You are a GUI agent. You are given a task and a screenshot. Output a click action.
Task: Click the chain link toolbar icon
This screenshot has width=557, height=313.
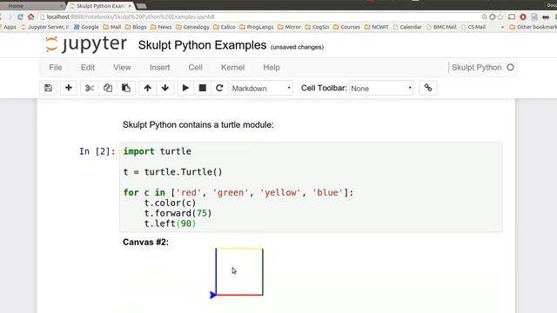tap(428, 88)
